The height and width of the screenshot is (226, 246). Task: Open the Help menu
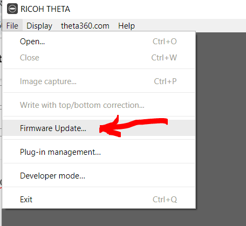[x=126, y=26]
